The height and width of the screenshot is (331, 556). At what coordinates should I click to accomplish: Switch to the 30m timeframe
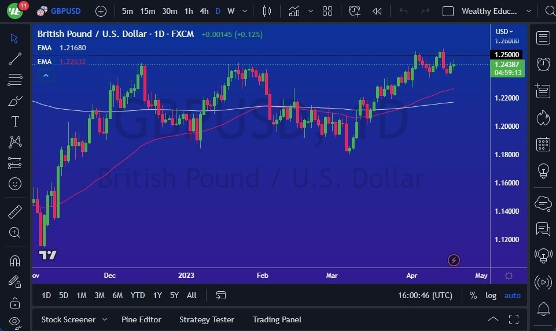(170, 12)
